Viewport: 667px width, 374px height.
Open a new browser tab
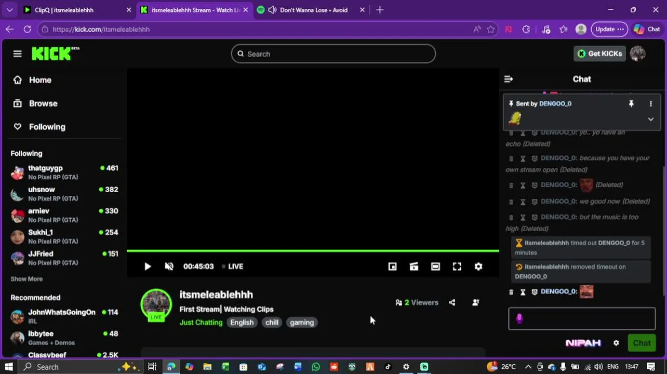pos(380,10)
